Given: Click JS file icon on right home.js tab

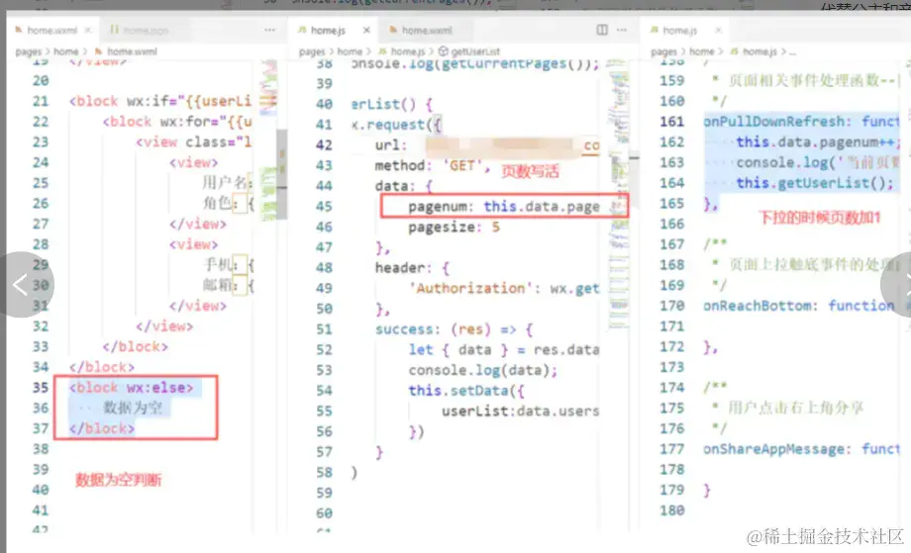Looking at the screenshot, I should (655, 30).
